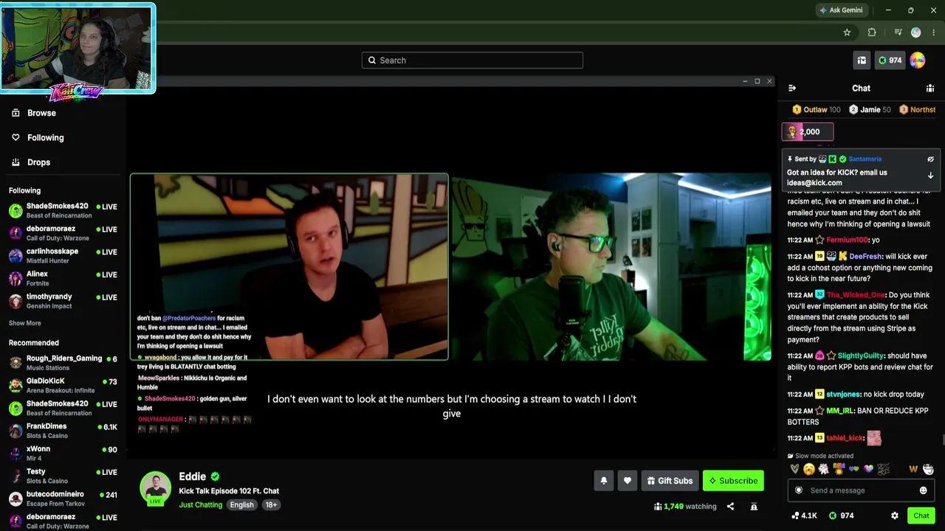Image resolution: width=945 pixels, height=531 pixels.
Task: Report the stream with the flag icon
Action: pyautogui.click(x=754, y=507)
